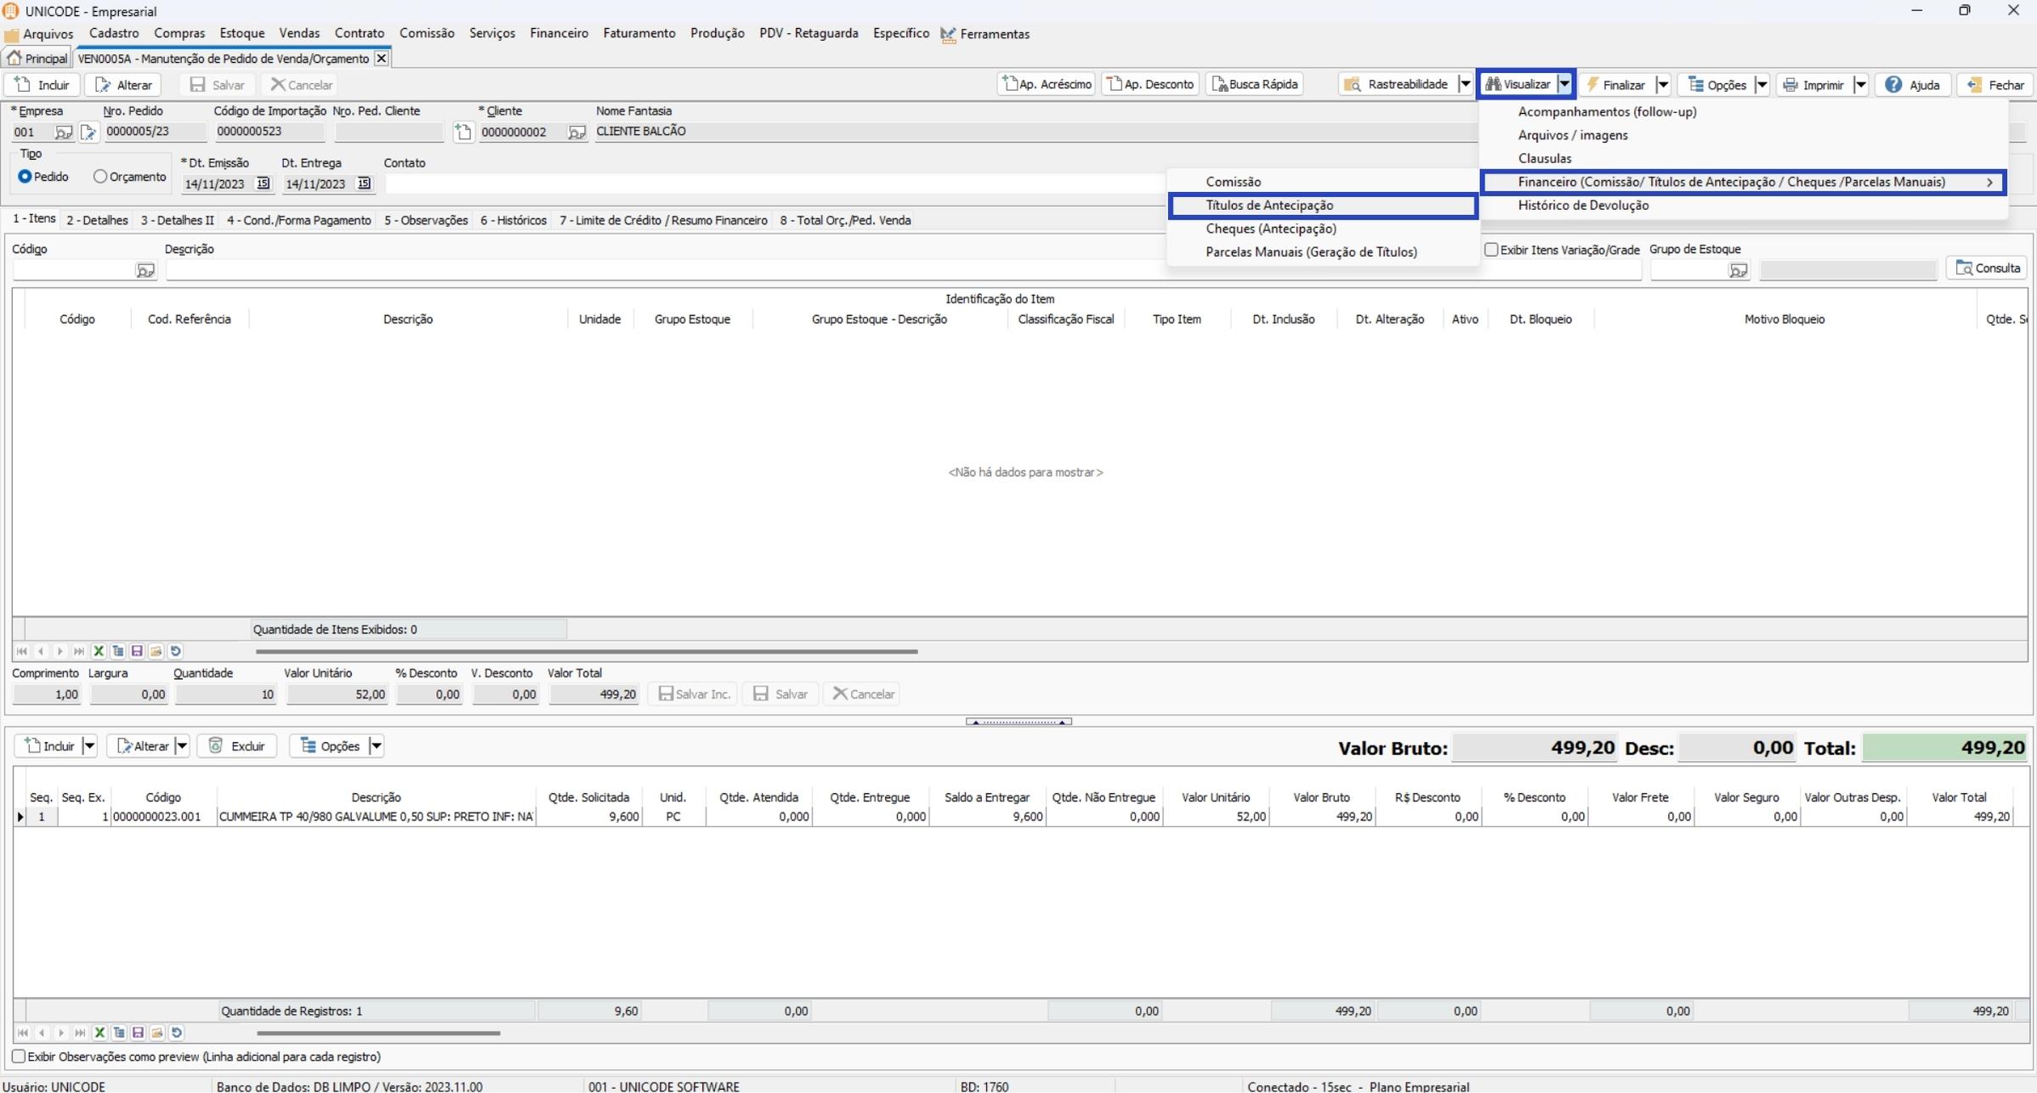Expand lower Opções dropdown arrow
This screenshot has width=2037, height=1093.
pyautogui.click(x=376, y=746)
